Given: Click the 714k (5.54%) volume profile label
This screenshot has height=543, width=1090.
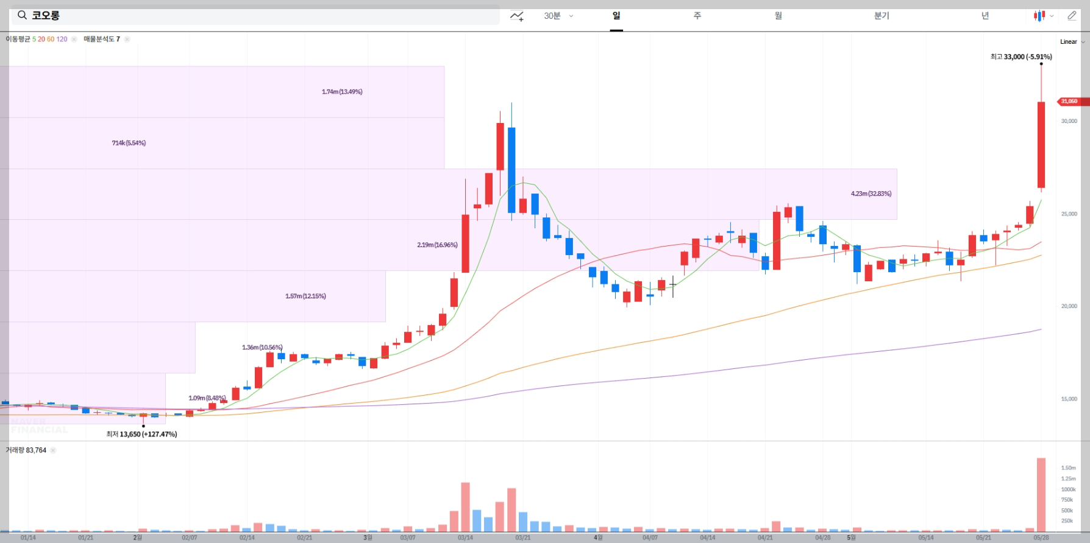Looking at the screenshot, I should (129, 143).
